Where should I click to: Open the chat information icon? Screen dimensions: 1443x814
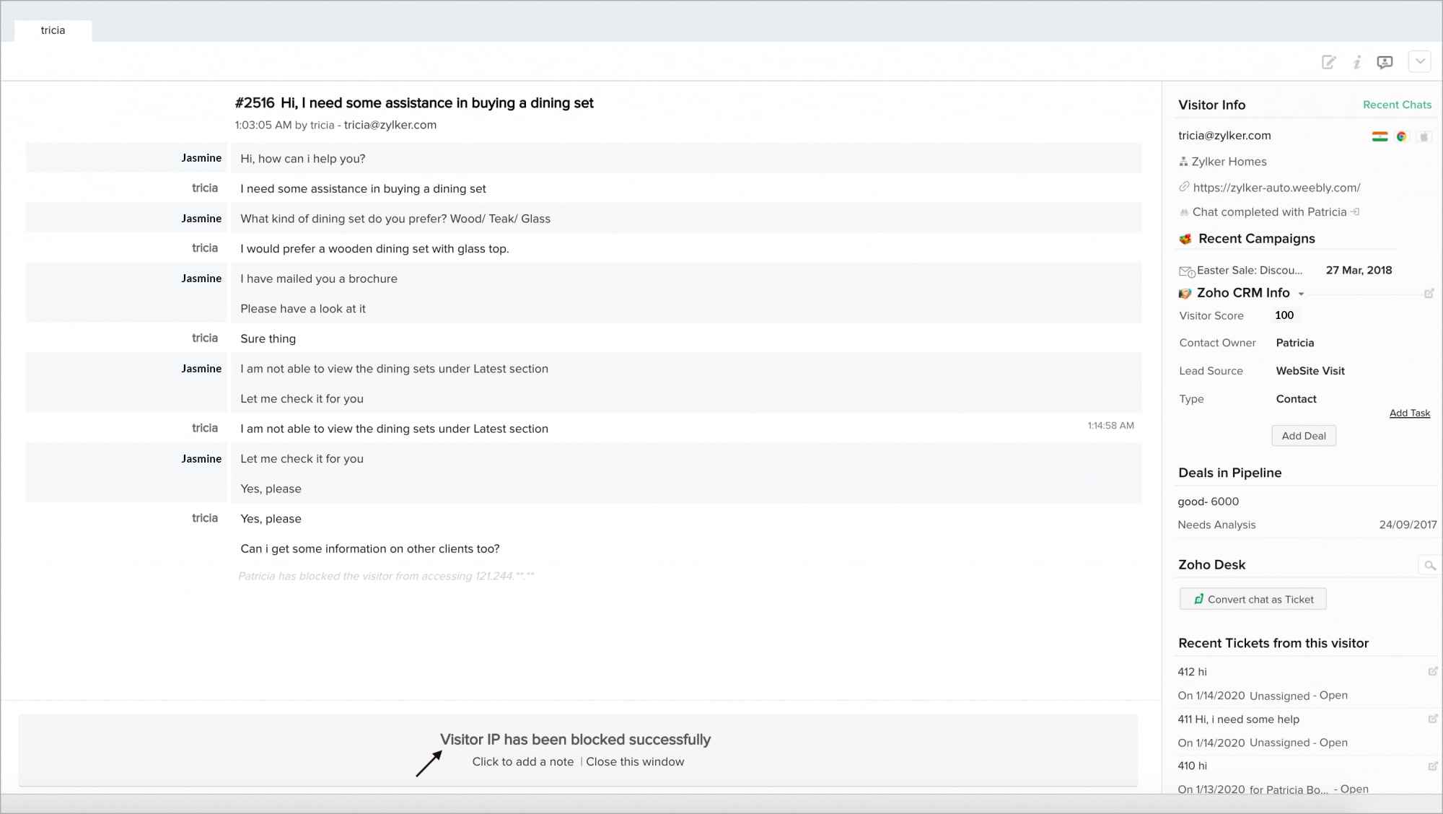(1357, 62)
